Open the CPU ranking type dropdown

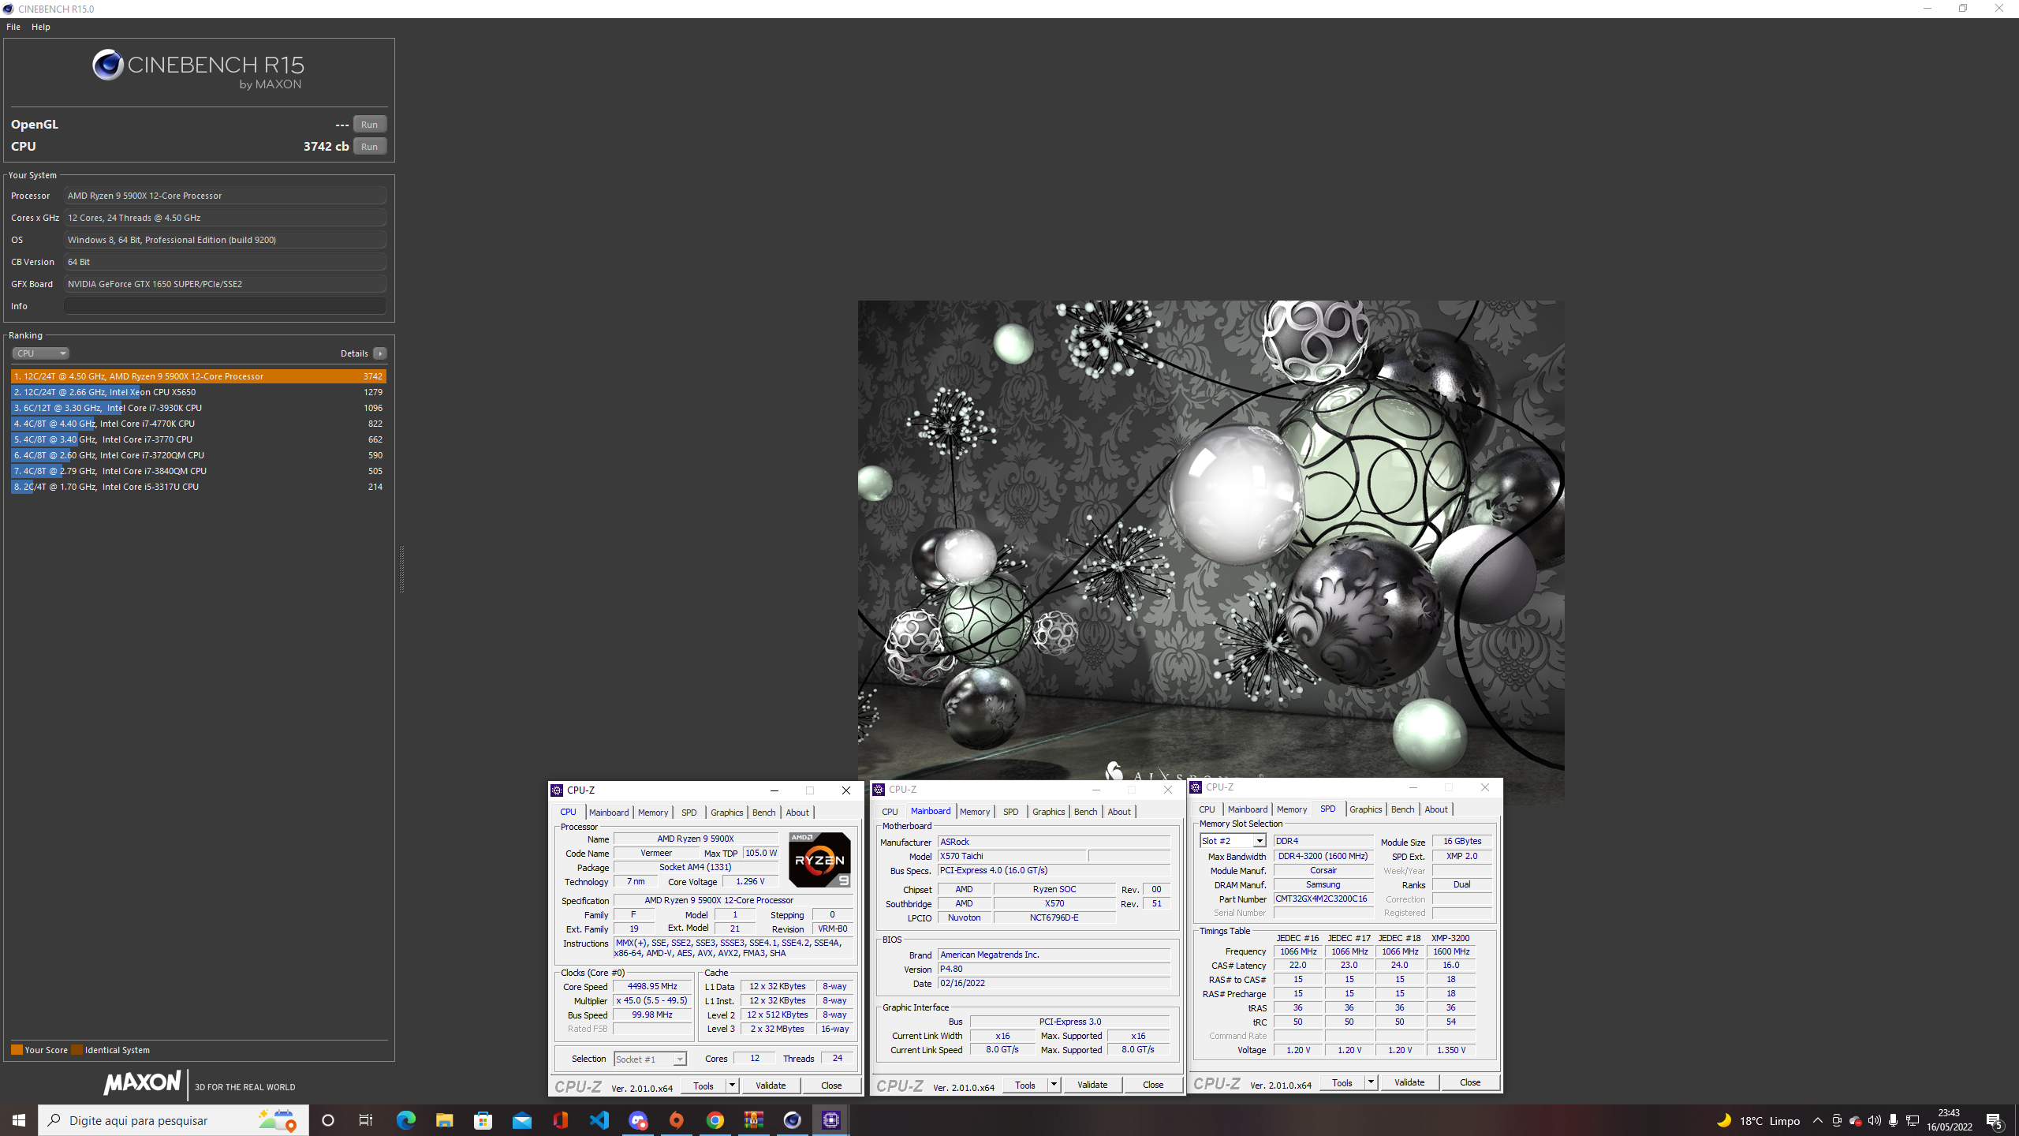[40, 353]
